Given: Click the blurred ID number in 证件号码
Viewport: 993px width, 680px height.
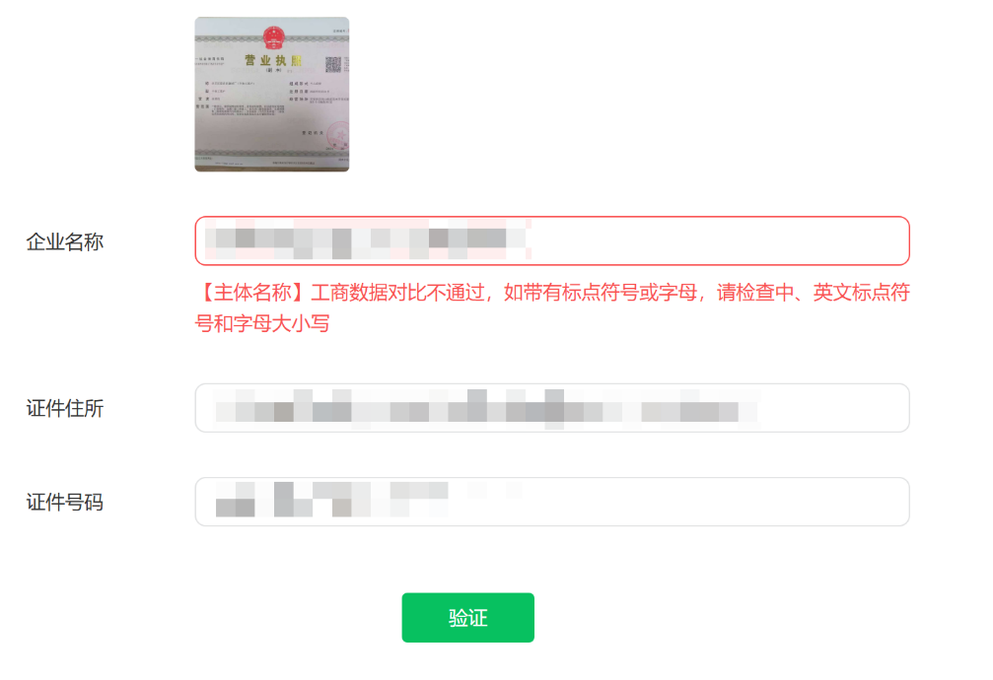Looking at the screenshot, I should (x=369, y=499).
